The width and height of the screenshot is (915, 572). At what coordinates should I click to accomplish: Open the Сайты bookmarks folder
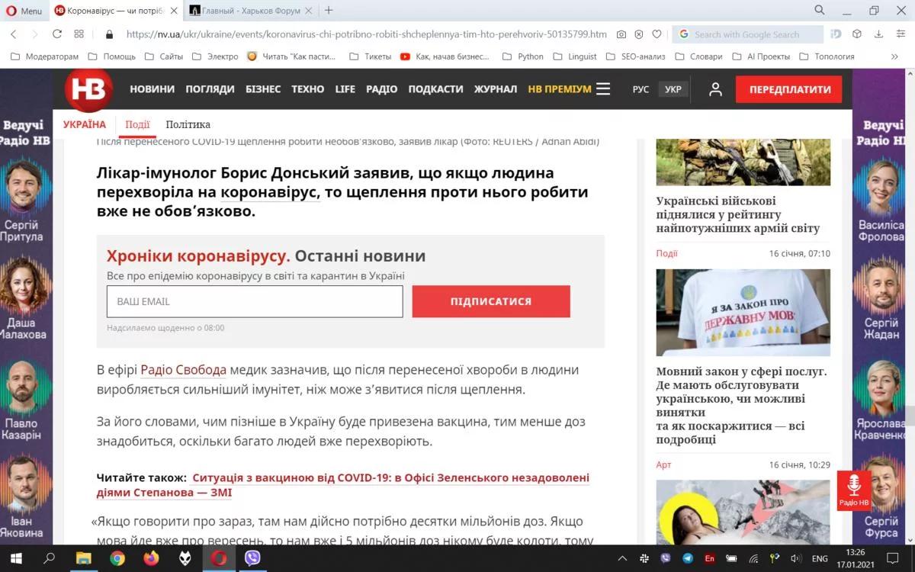(163, 56)
